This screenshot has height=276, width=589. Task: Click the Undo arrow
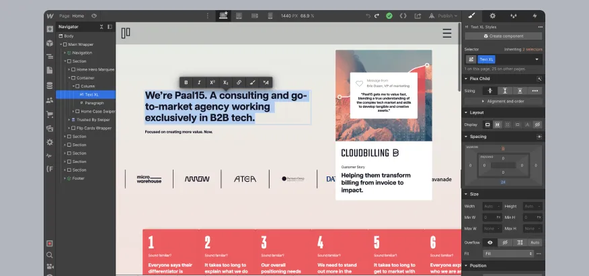368,15
